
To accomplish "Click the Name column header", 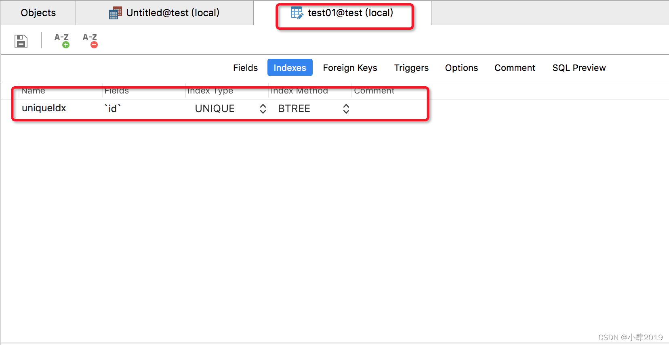I will pyautogui.click(x=61, y=91).
